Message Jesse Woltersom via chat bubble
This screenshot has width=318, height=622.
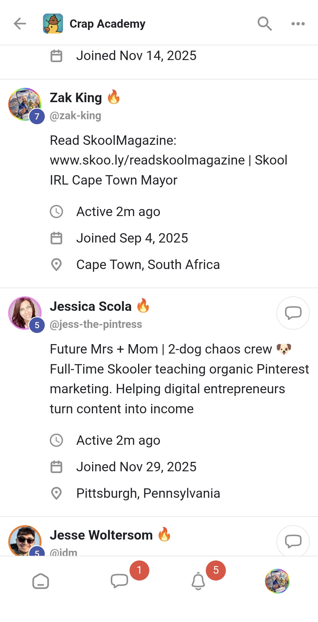pyautogui.click(x=293, y=541)
